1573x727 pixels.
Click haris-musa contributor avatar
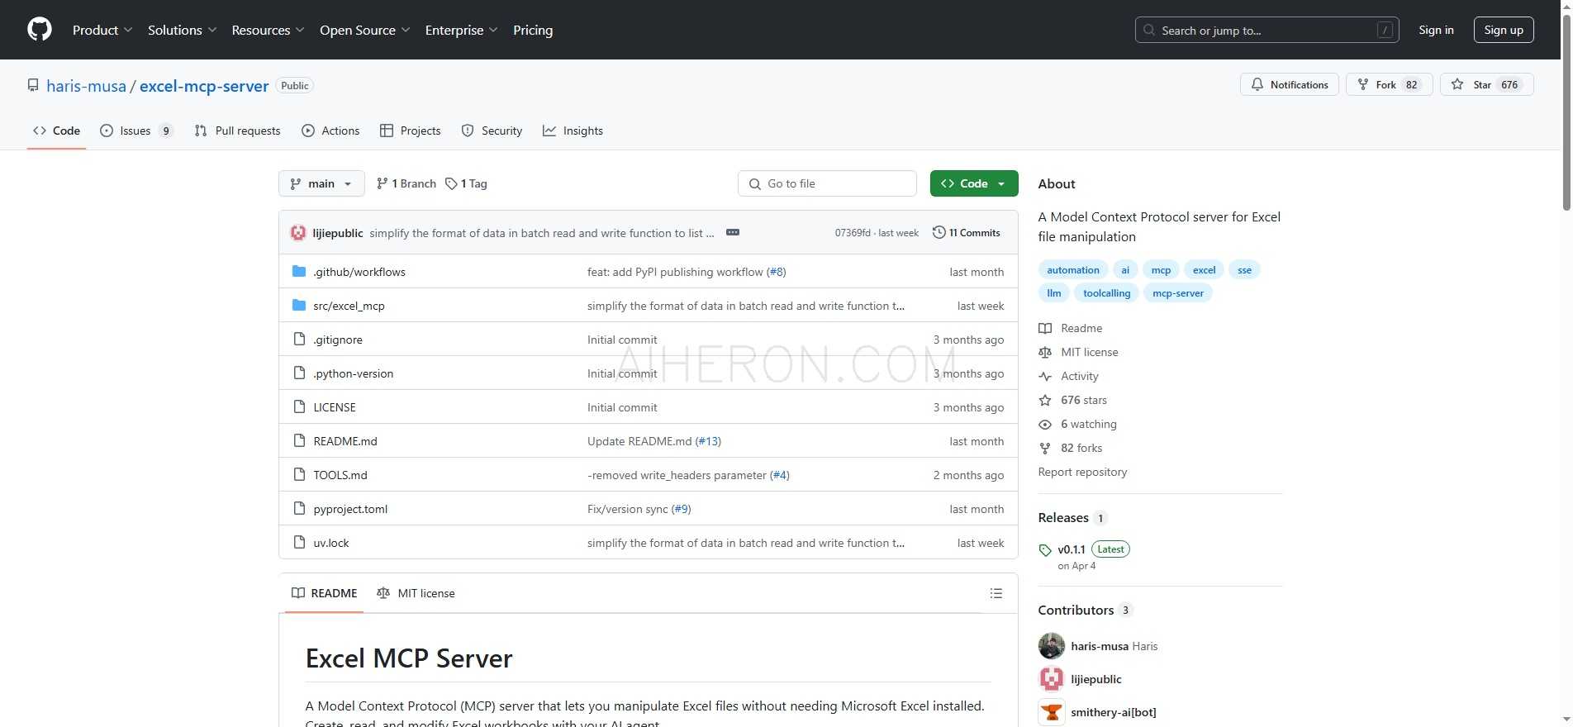1052,646
